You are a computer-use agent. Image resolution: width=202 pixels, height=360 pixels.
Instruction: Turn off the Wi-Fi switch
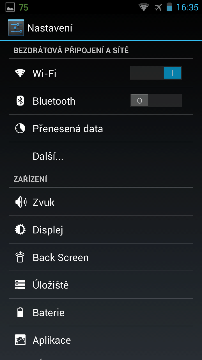[156, 73]
